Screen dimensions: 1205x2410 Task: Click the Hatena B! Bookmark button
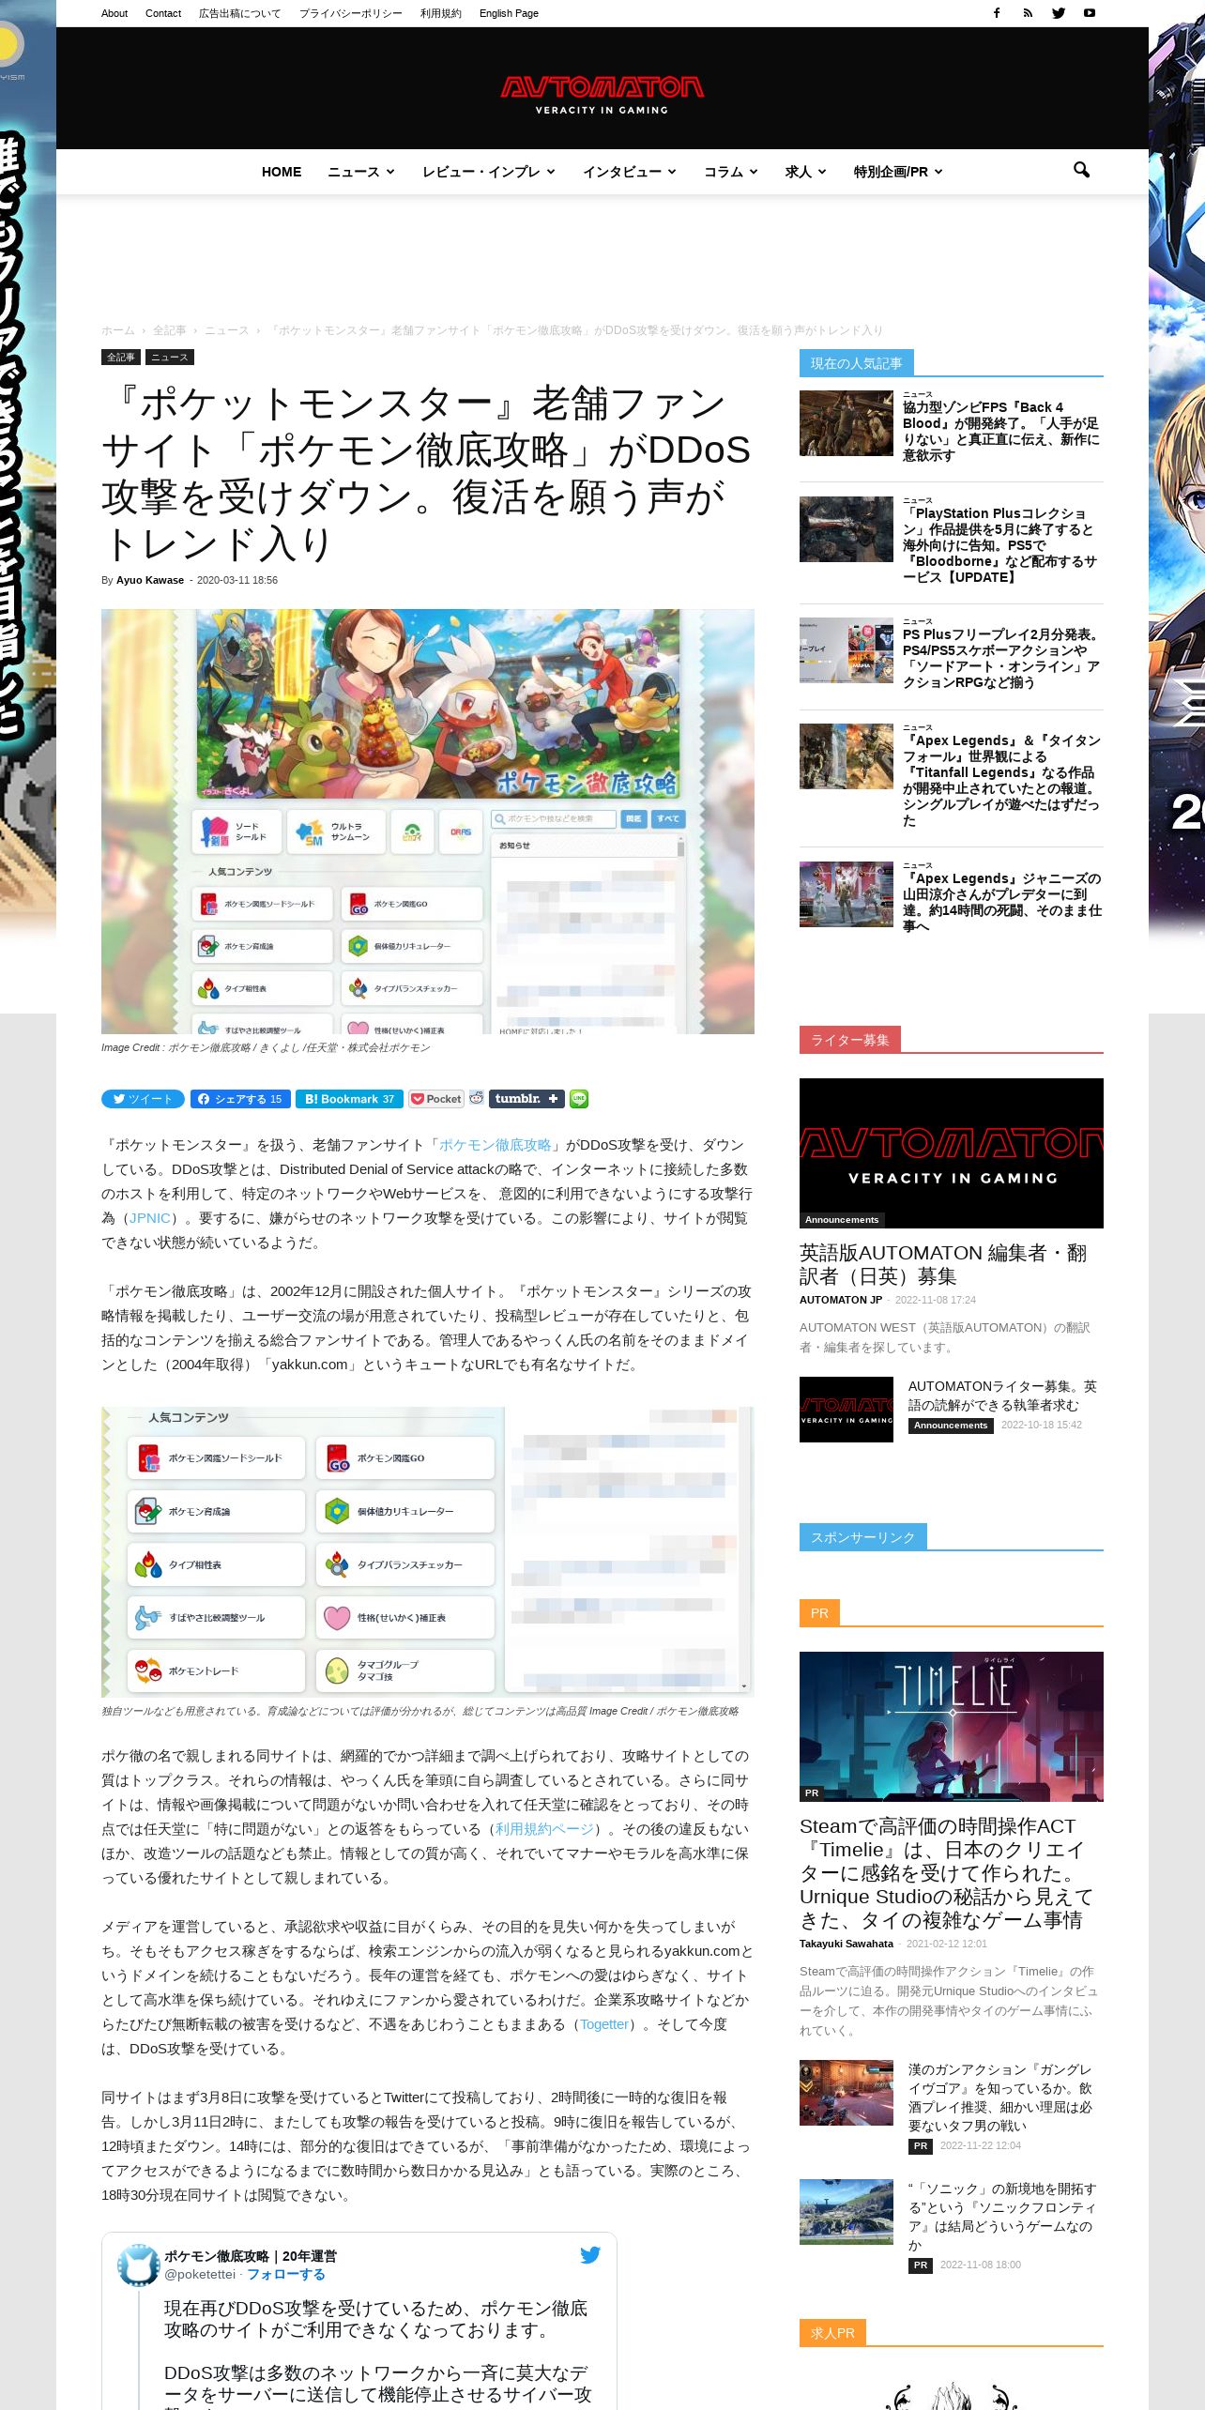[349, 1099]
